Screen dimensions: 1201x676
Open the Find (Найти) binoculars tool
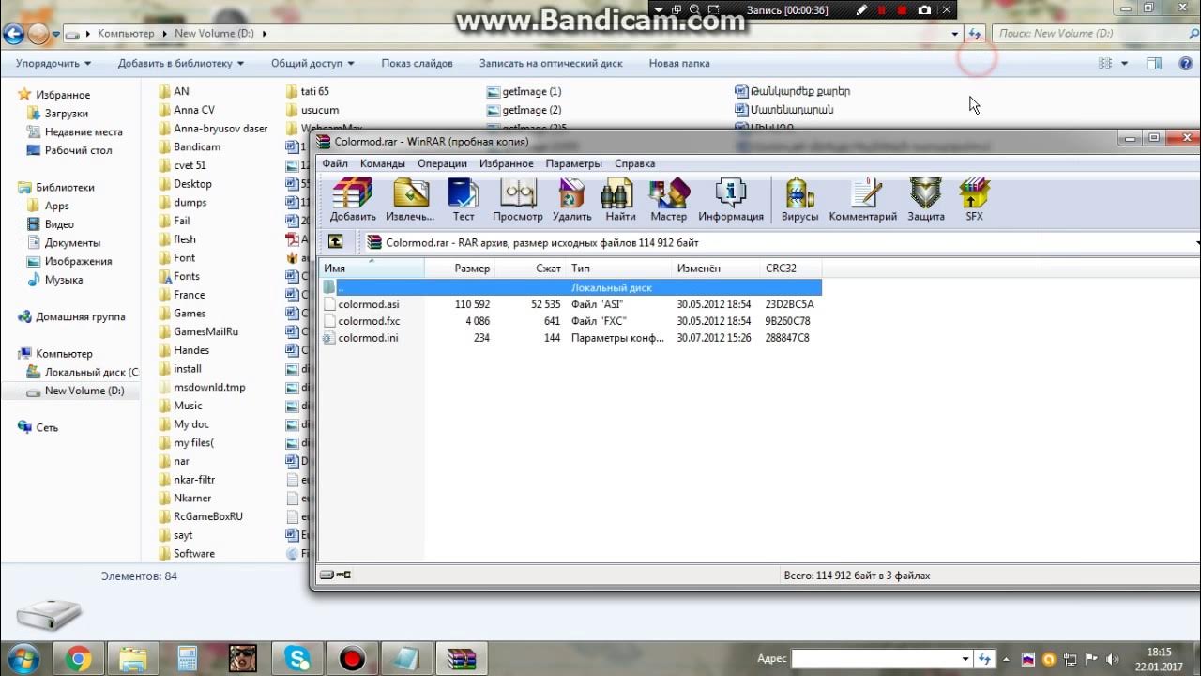(620, 200)
